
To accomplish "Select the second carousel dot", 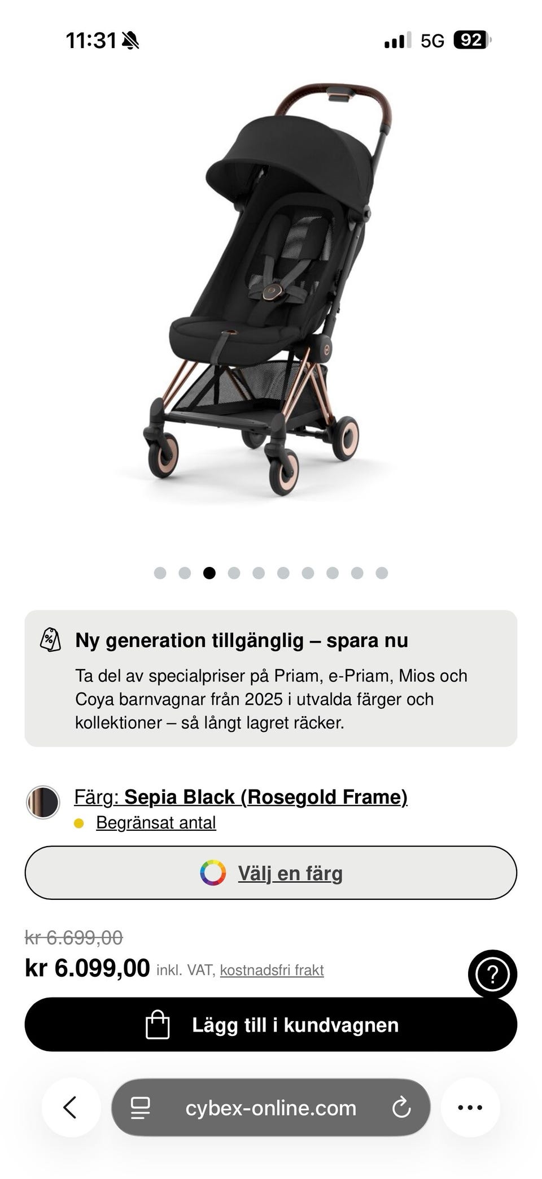I will (x=185, y=573).
